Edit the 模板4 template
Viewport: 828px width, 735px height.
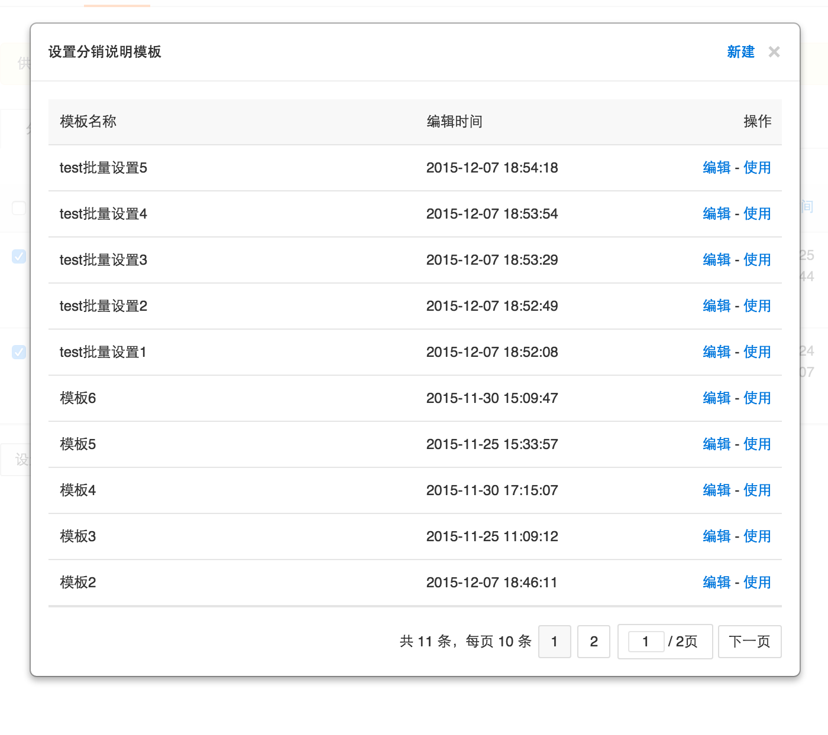pos(717,490)
